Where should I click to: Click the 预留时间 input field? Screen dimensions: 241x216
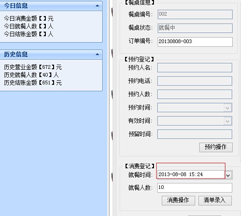[195, 134]
